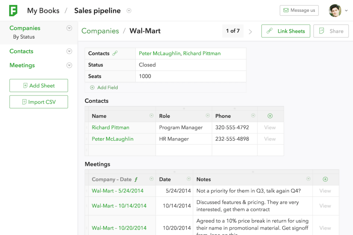Go to My Books
Viewport: 353px width, 235px height.
click(x=43, y=11)
